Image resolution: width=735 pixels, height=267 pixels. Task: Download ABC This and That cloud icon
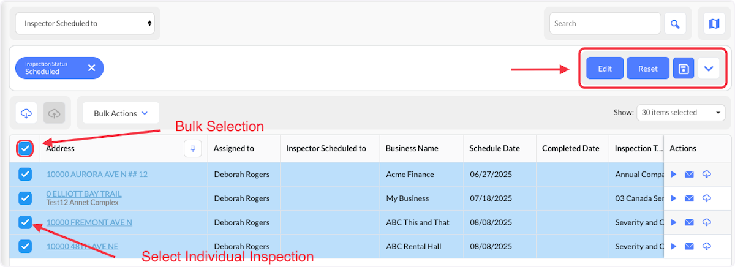[x=706, y=222]
